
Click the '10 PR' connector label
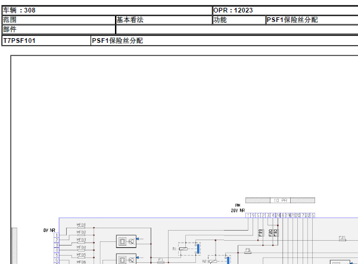pos(280,200)
